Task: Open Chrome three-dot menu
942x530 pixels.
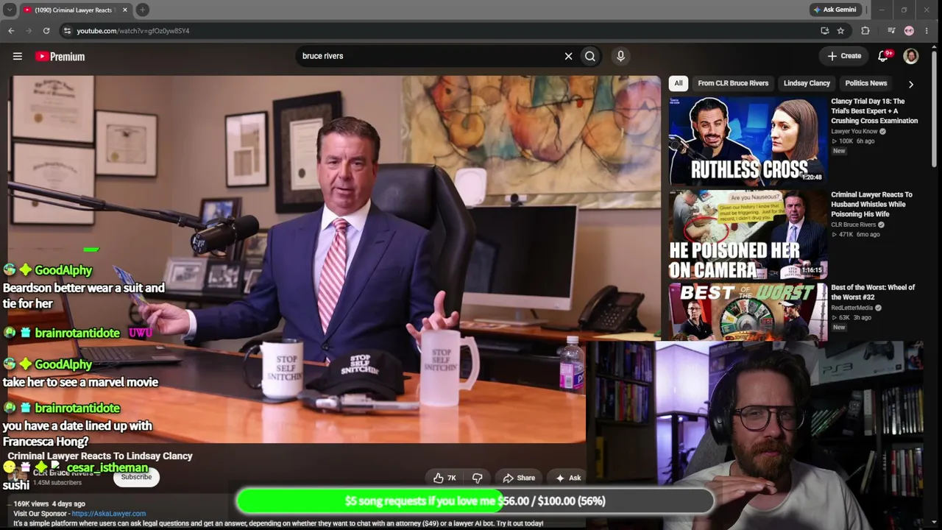Action: [927, 31]
